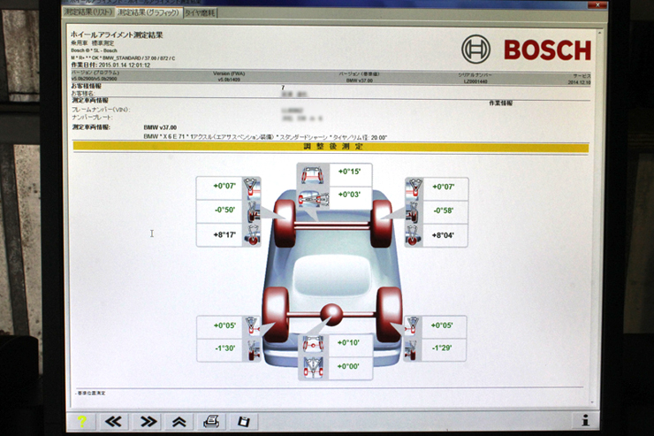This screenshot has height=436, width=654.
Task: Select the rear total toe value +0°10'
Action: pyautogui.click(x=348, y=342)
